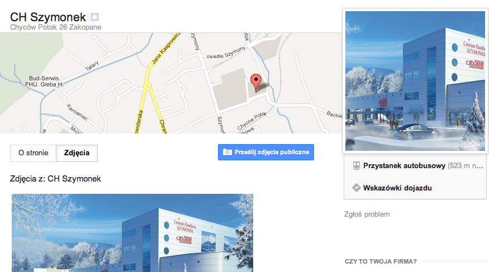The height and width of the screenshot is (272, 489).
Task: Click the Prześlij zdjęcia publiczne button
Action: pos(265,152)
